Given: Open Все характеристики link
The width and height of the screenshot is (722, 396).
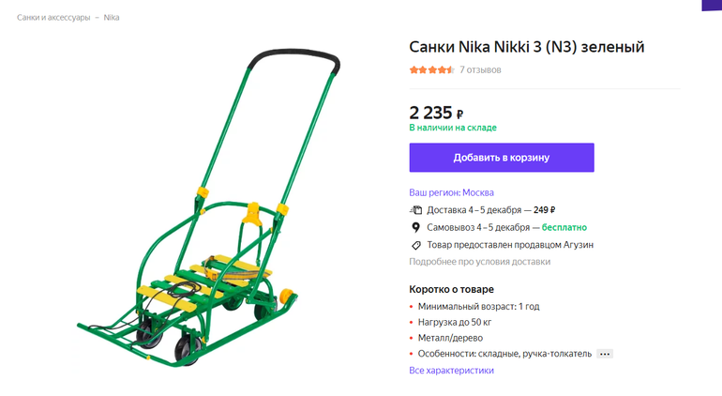Looking at the screenshot, I should tap(451, 371).
